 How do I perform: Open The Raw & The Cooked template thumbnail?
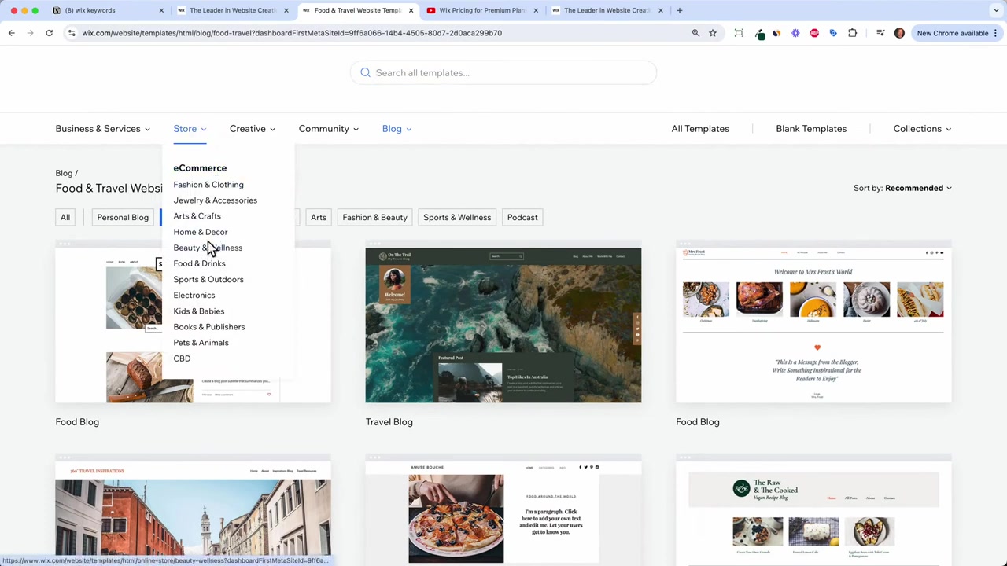(x=813, y=509)
